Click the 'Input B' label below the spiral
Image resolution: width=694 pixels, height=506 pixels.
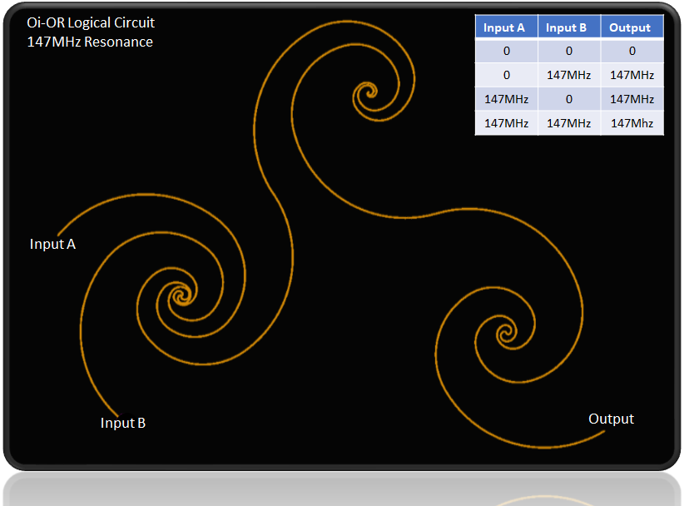pos(123,423)
